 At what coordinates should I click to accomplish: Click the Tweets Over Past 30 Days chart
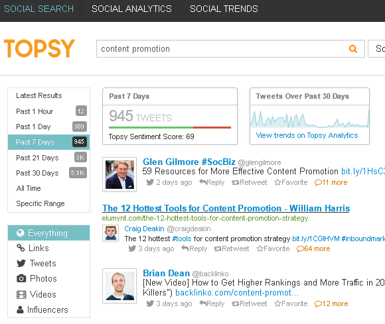tap(309, 118)
